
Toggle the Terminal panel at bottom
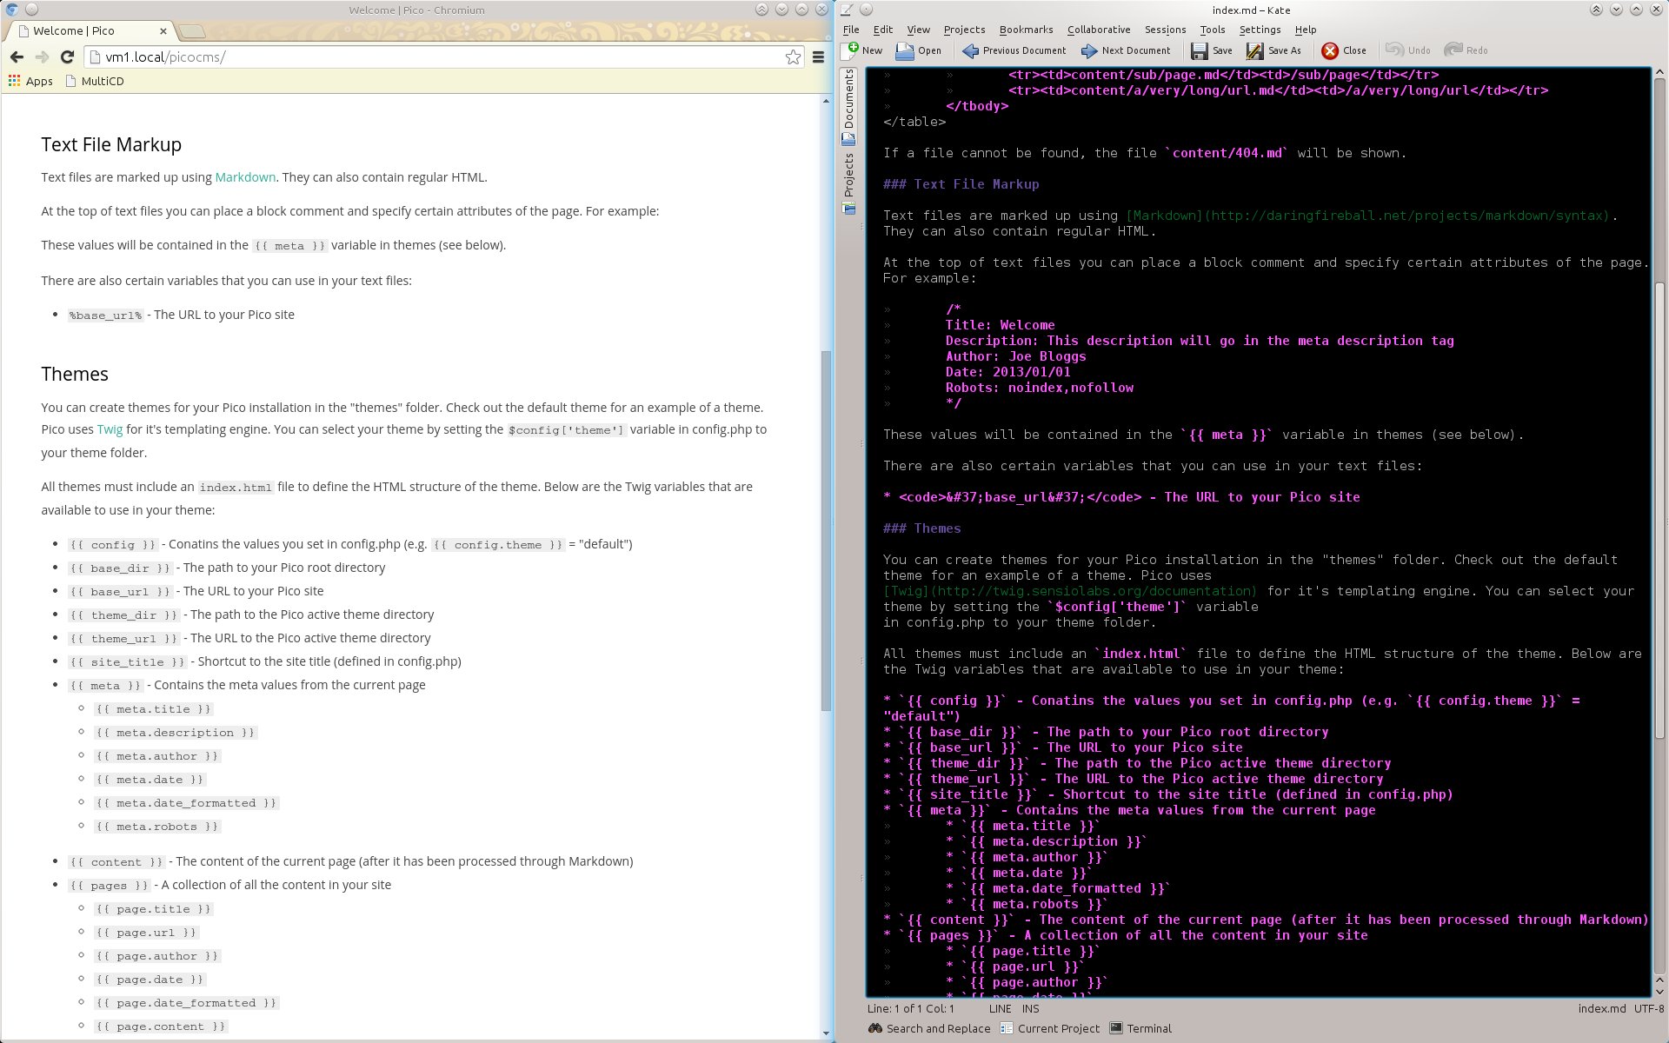point(1140,1028)
